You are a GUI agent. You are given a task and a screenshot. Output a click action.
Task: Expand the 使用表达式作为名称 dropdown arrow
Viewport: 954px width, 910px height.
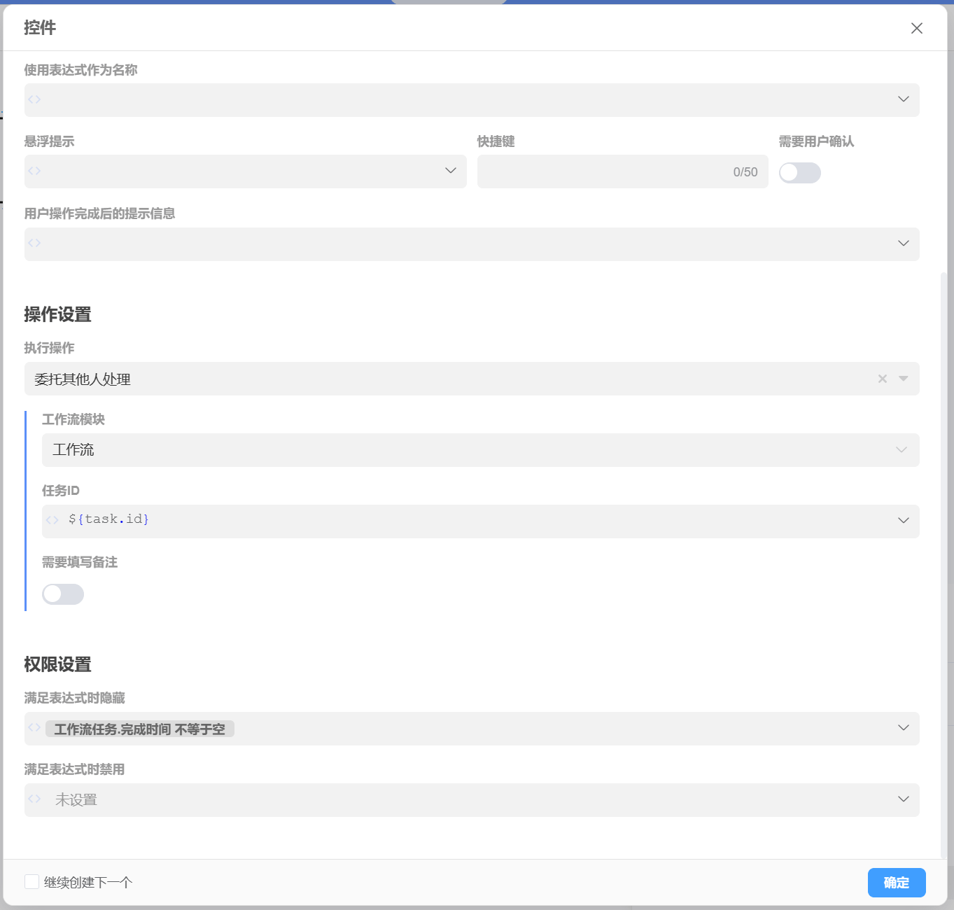903,99
